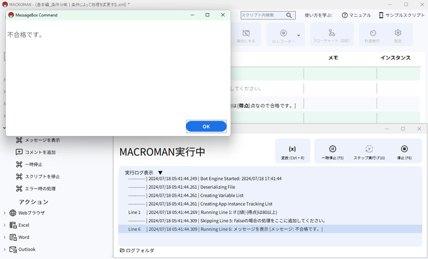Expand the Excel category
The image size is (428, 259).
coord(4,225)
